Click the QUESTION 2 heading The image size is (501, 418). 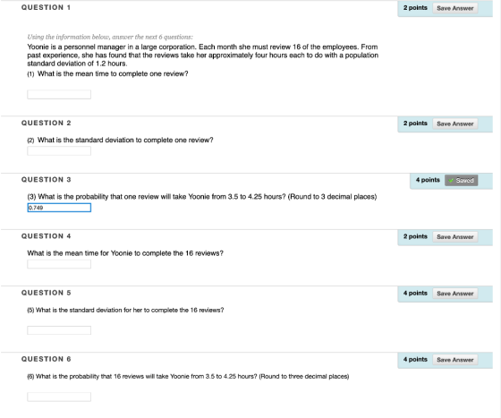point(46,123)
